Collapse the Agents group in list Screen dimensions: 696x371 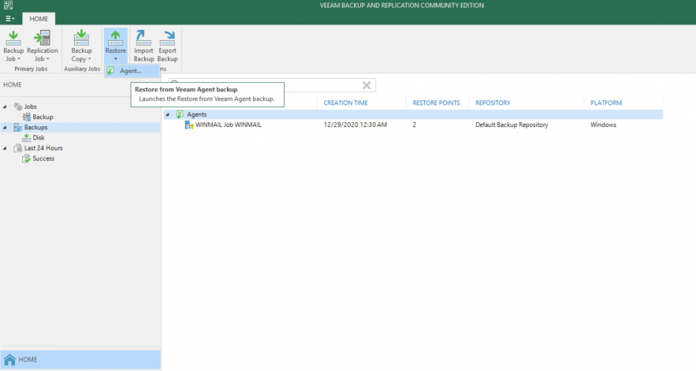[168, 115]
